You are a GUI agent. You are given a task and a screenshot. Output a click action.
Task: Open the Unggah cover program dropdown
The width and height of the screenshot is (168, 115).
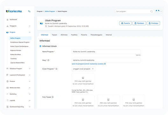[x=83, y=69]
